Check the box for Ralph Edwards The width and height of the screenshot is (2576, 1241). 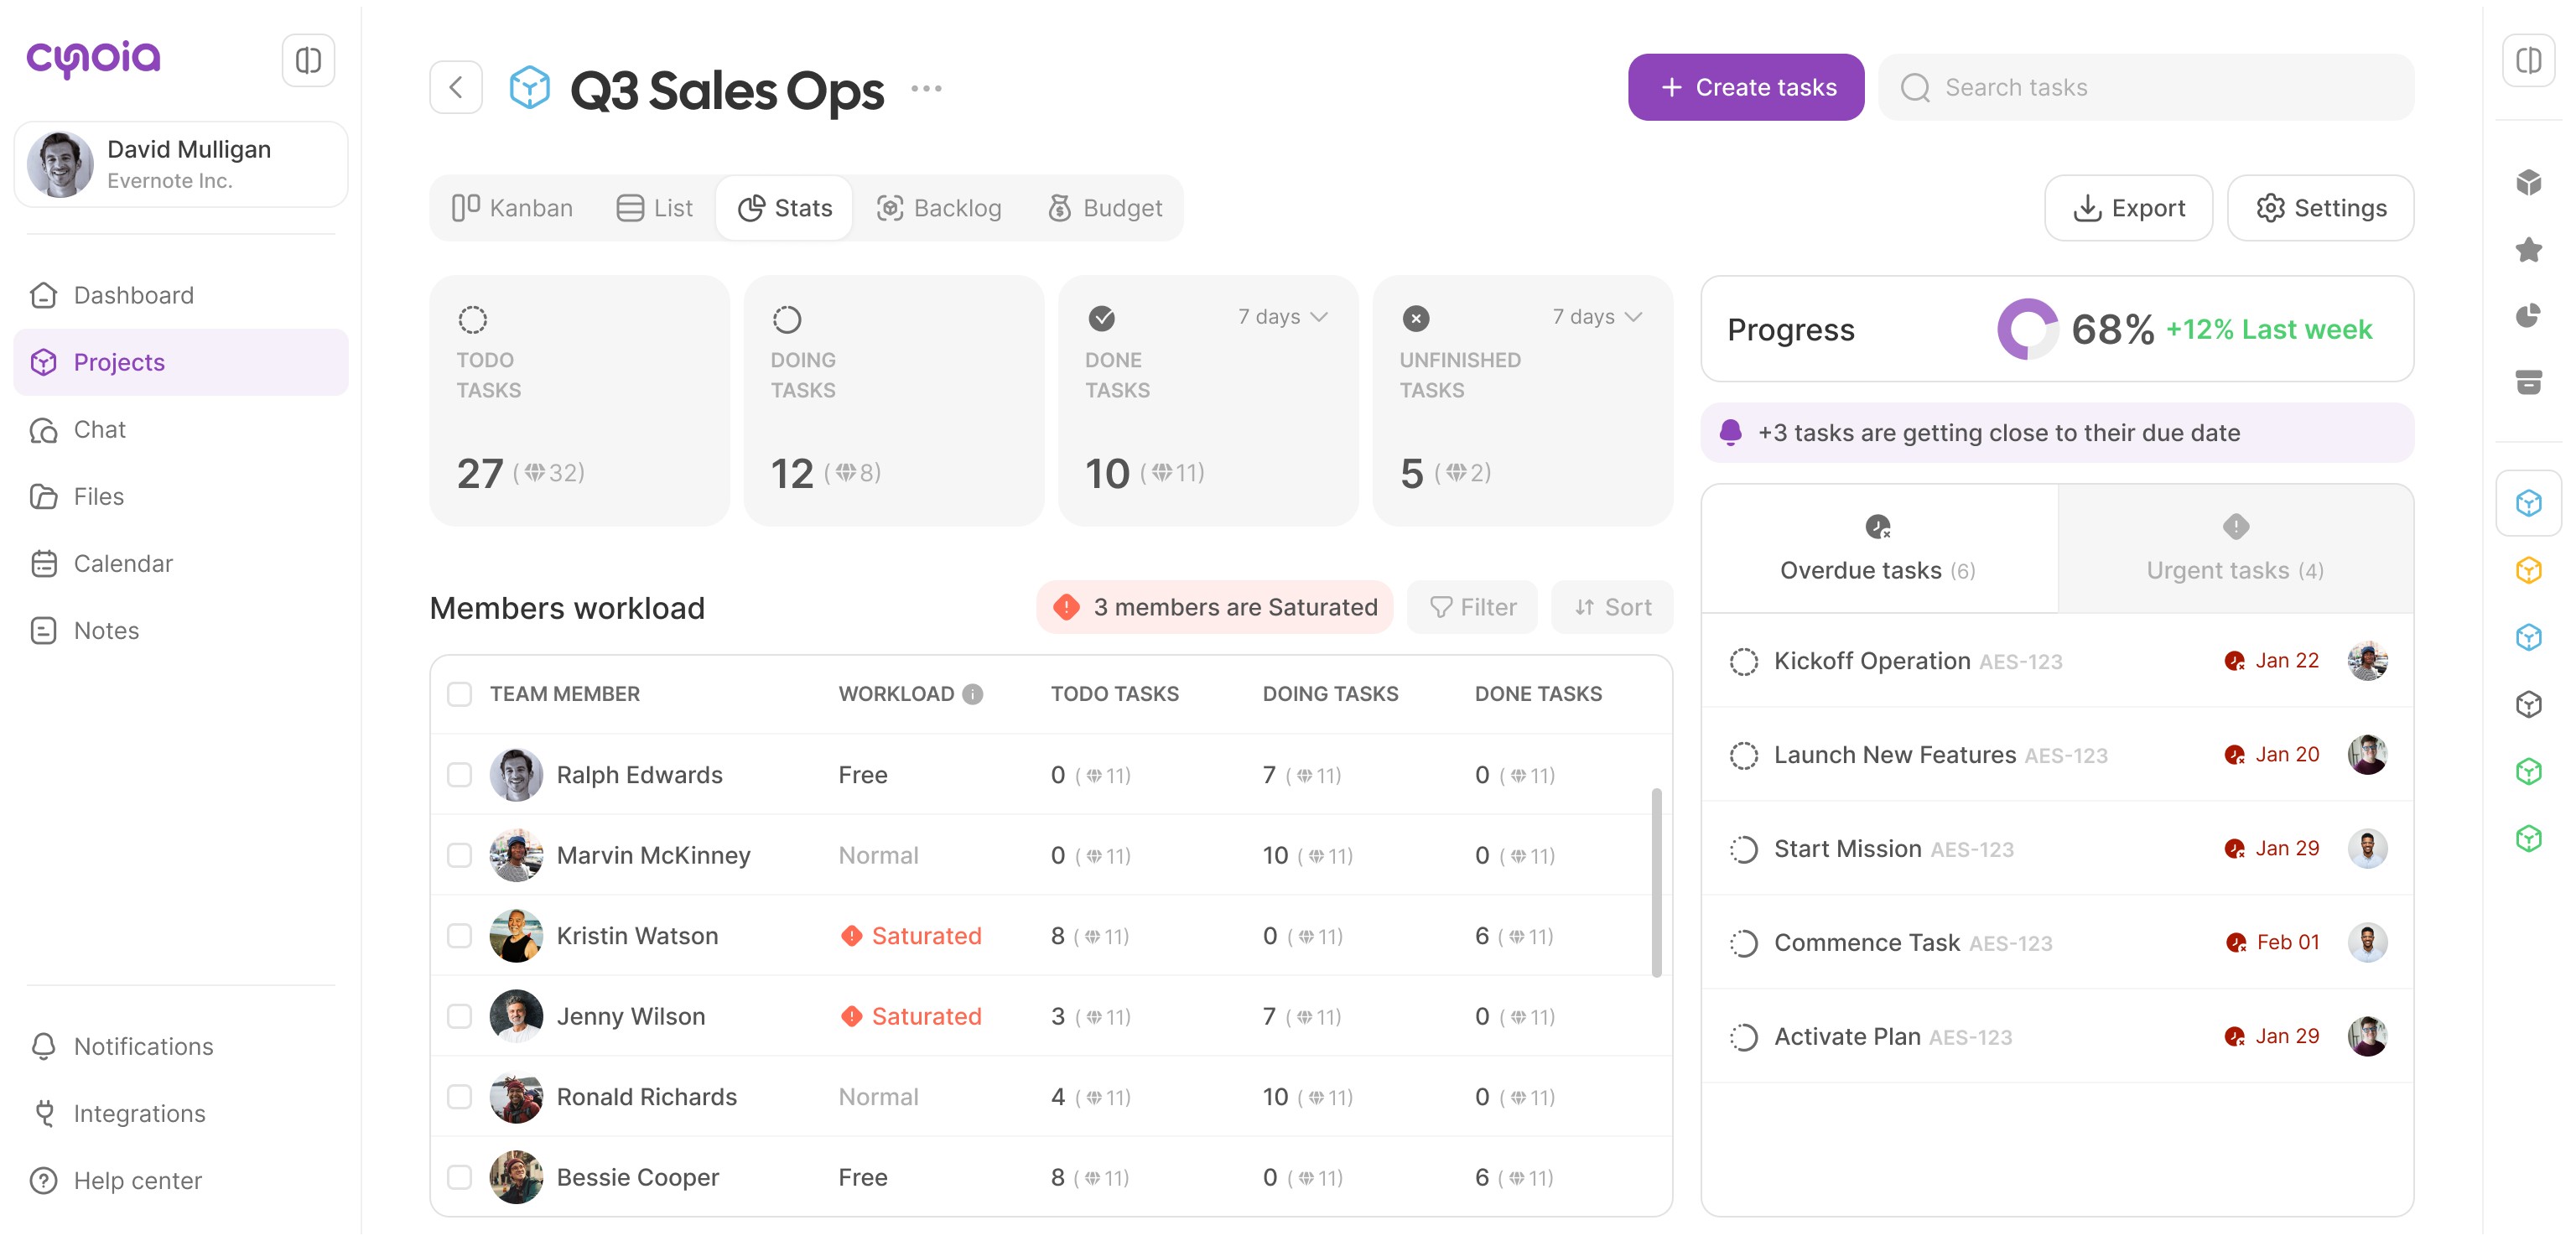[459, 775]
